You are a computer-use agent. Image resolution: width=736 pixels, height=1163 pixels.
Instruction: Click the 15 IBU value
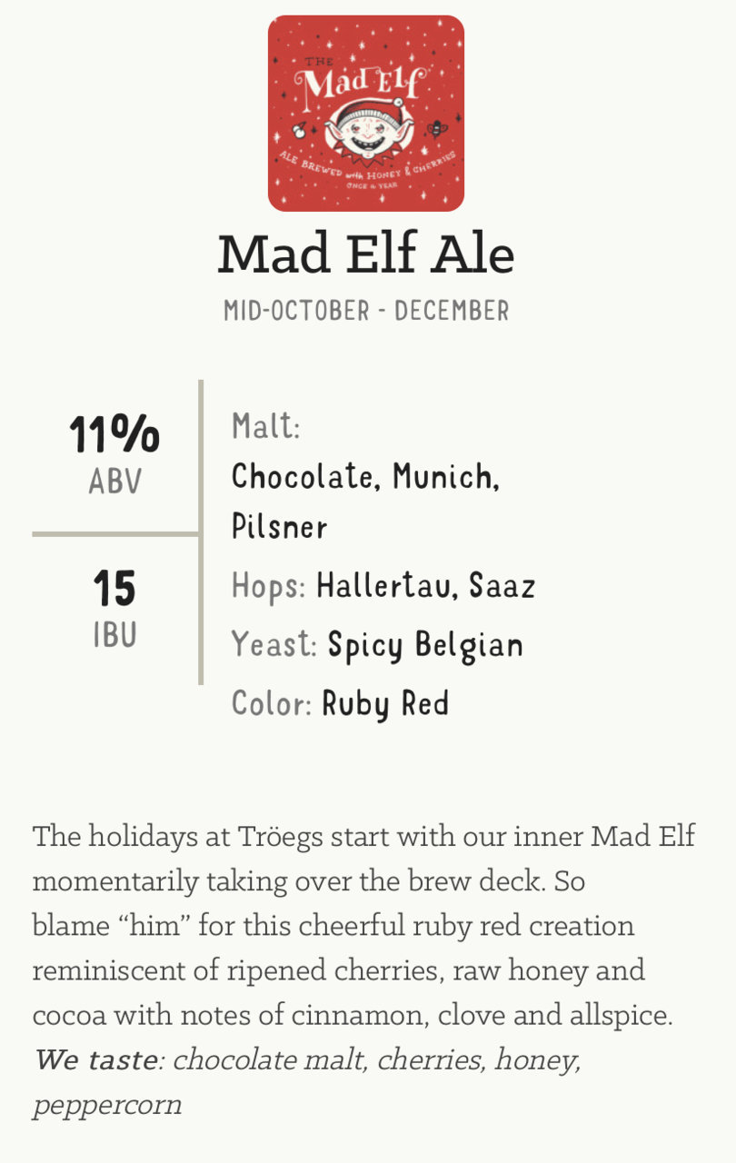point(114,589)
